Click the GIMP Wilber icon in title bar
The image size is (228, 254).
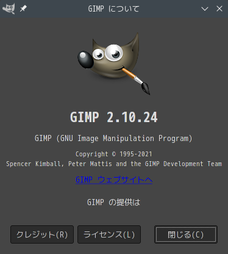9,9
